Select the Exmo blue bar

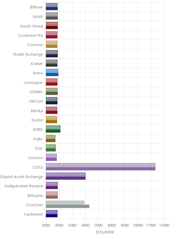(x=52, y=74)
